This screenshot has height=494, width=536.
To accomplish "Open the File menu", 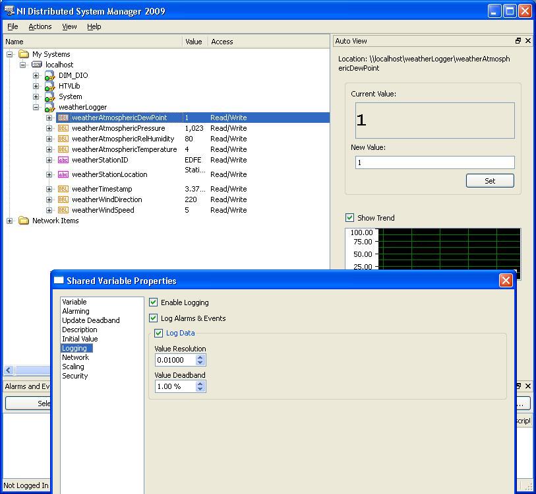I will pyautogui.click(x=13, y=26).
